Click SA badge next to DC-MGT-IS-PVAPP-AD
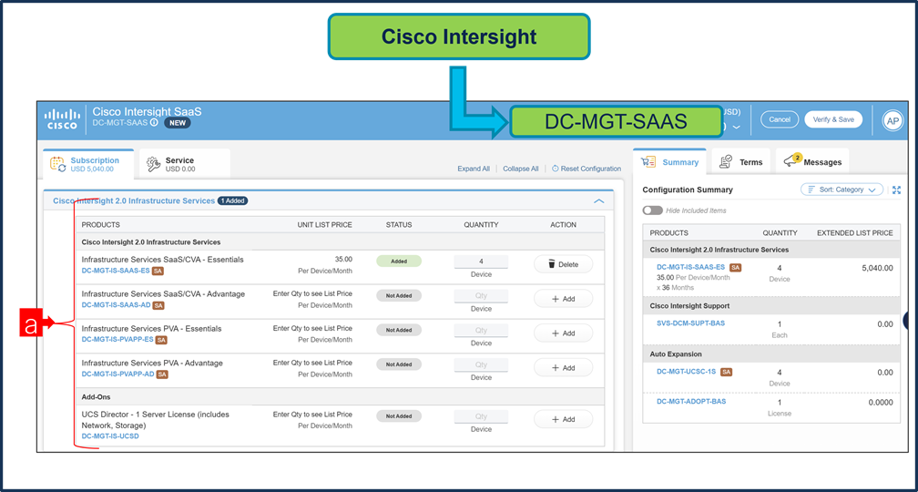Image resolution: width=918 pixels, height=492 pixels. click(x=162, y=374)
